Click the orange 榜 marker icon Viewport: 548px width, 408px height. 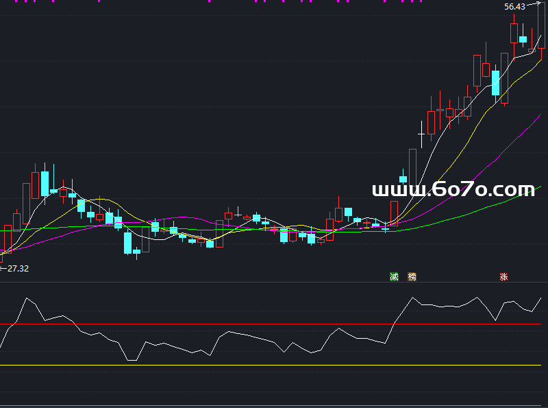(412, 277)
